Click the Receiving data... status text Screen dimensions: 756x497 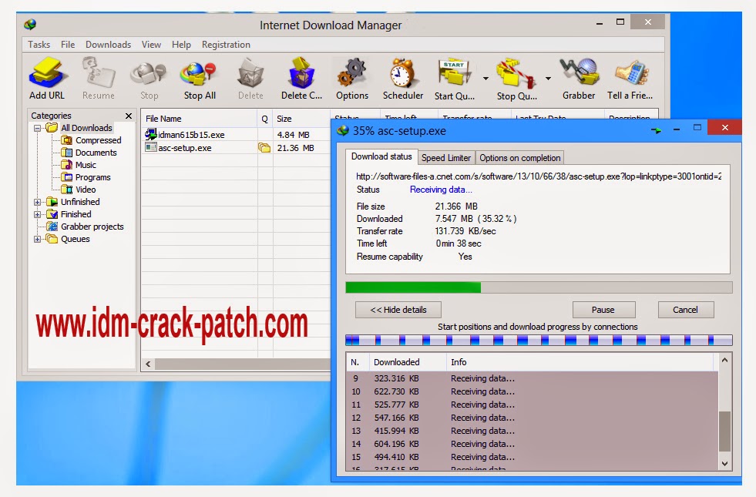tap(441, 190)
